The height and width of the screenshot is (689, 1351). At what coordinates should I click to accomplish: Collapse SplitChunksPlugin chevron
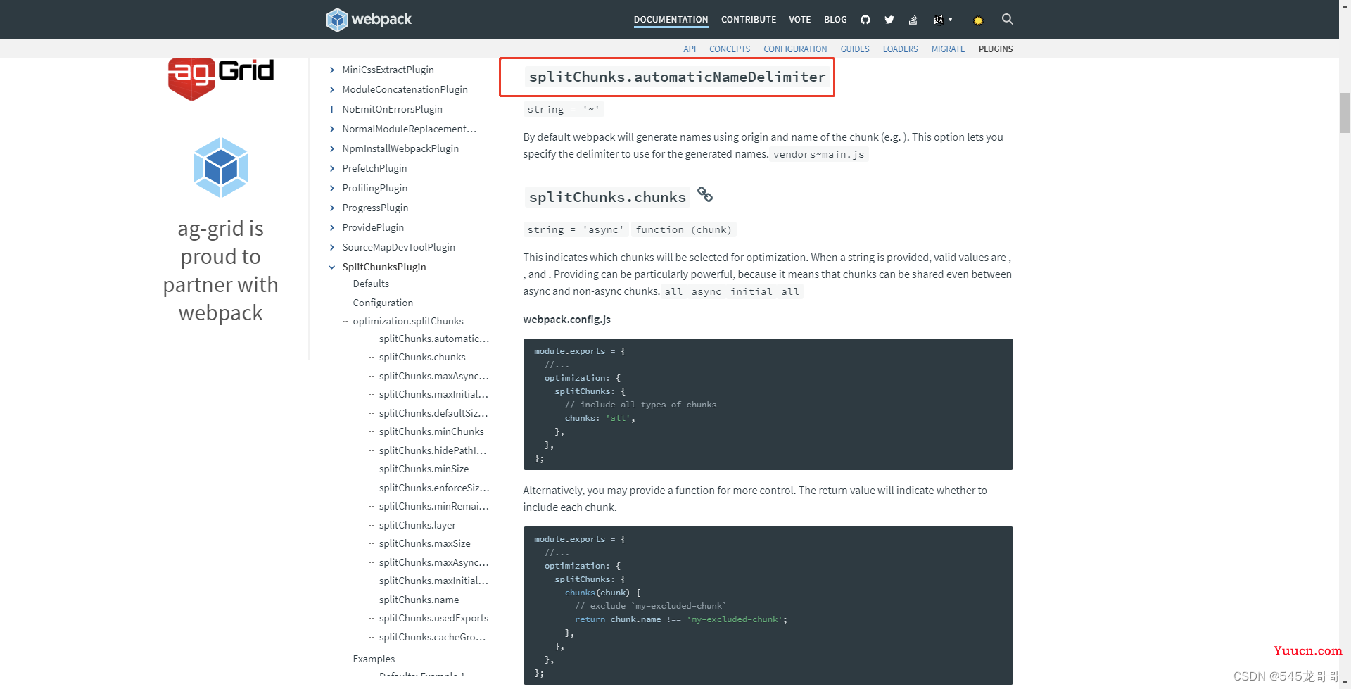coord(332,267)
